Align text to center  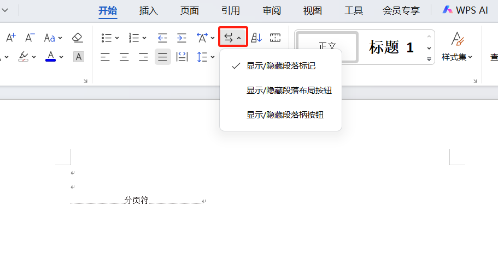(125, 57)
